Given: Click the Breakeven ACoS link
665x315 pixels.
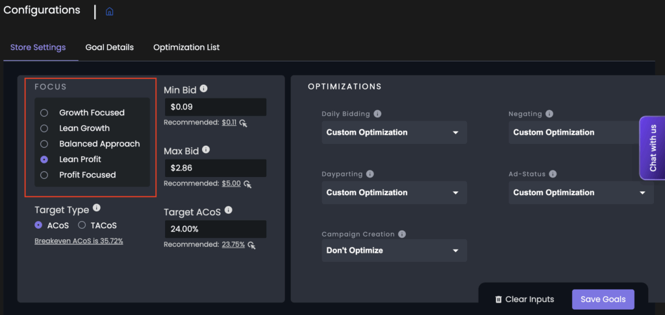Looking at the screenshot, I should (79, 241).
